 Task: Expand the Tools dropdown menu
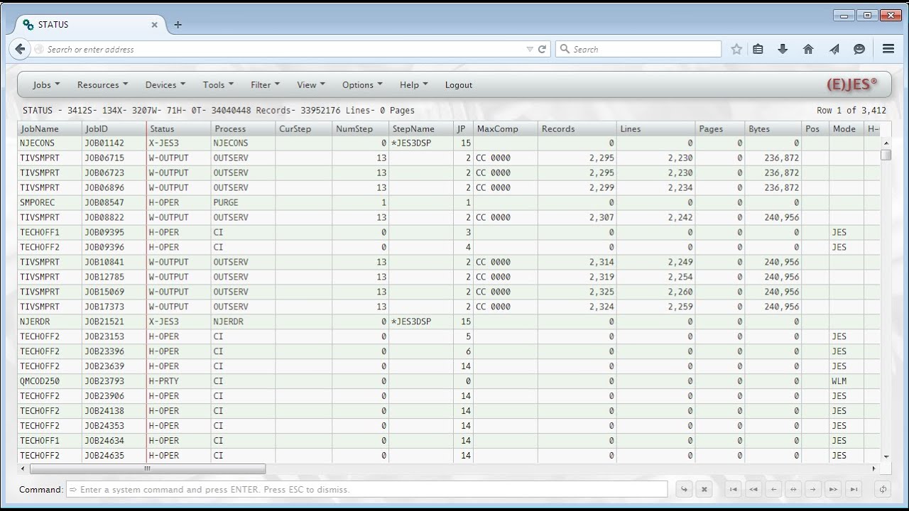pos(218,84)
